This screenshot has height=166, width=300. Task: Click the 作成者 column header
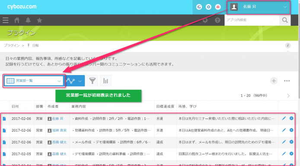coord(53,106)
